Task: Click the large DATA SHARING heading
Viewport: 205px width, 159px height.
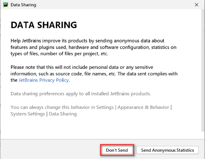Action: (x=44, y=25)
